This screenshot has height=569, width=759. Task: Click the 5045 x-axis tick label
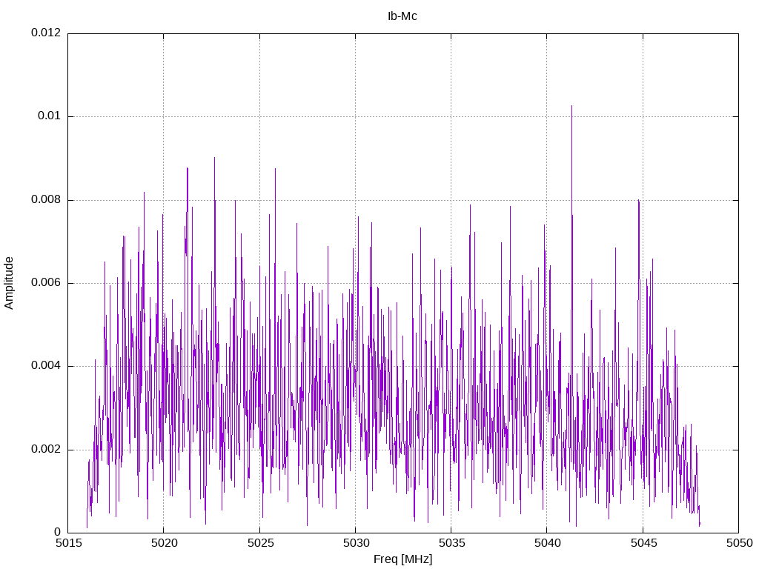(643, 543)
